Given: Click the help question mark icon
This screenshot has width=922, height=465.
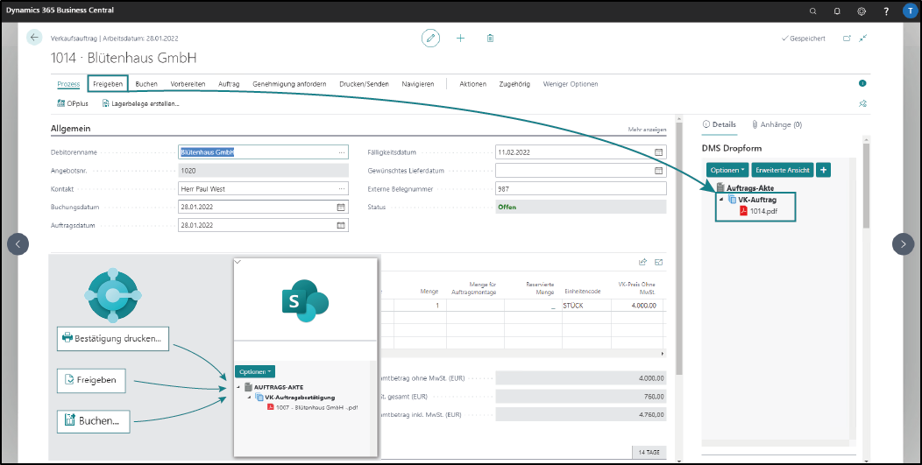Looking at the screenshot, I should (886, 11).
